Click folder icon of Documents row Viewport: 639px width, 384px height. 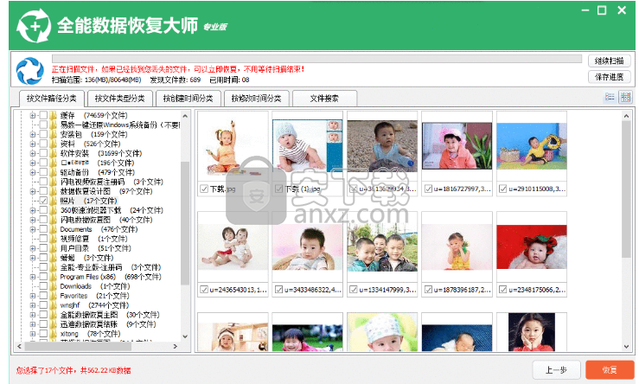[54, 229]
